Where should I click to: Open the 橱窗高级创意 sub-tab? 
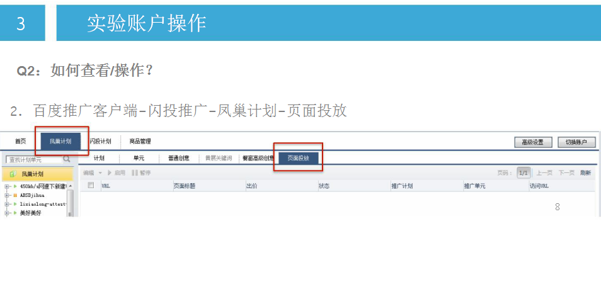coord(258,159)
